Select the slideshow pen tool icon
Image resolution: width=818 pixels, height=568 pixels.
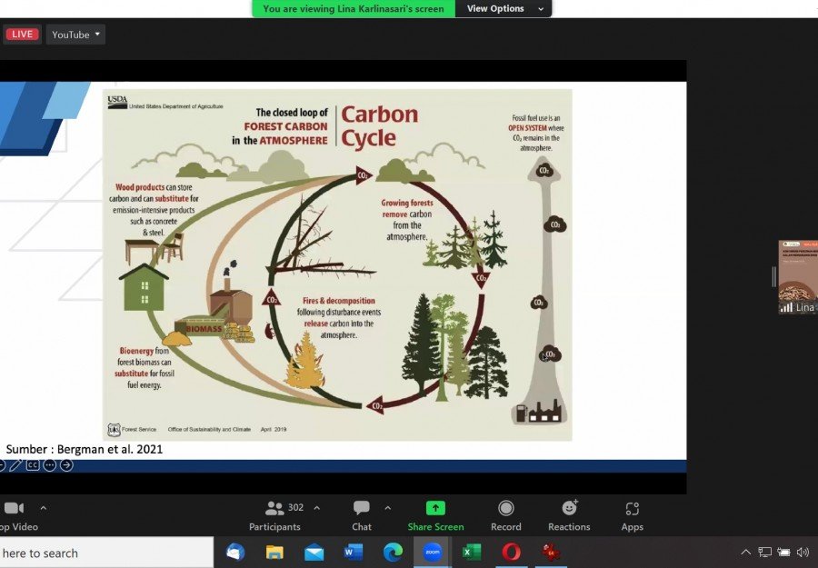point(15,465)
